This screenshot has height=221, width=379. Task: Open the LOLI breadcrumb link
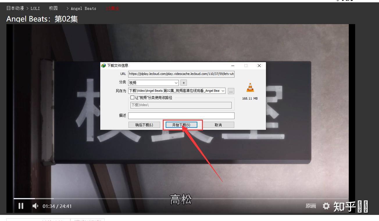pyautogui.click(x=35, y=8)
